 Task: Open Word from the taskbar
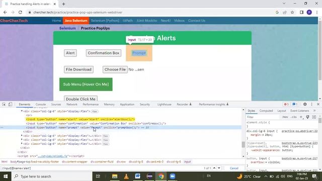[137, 176]
